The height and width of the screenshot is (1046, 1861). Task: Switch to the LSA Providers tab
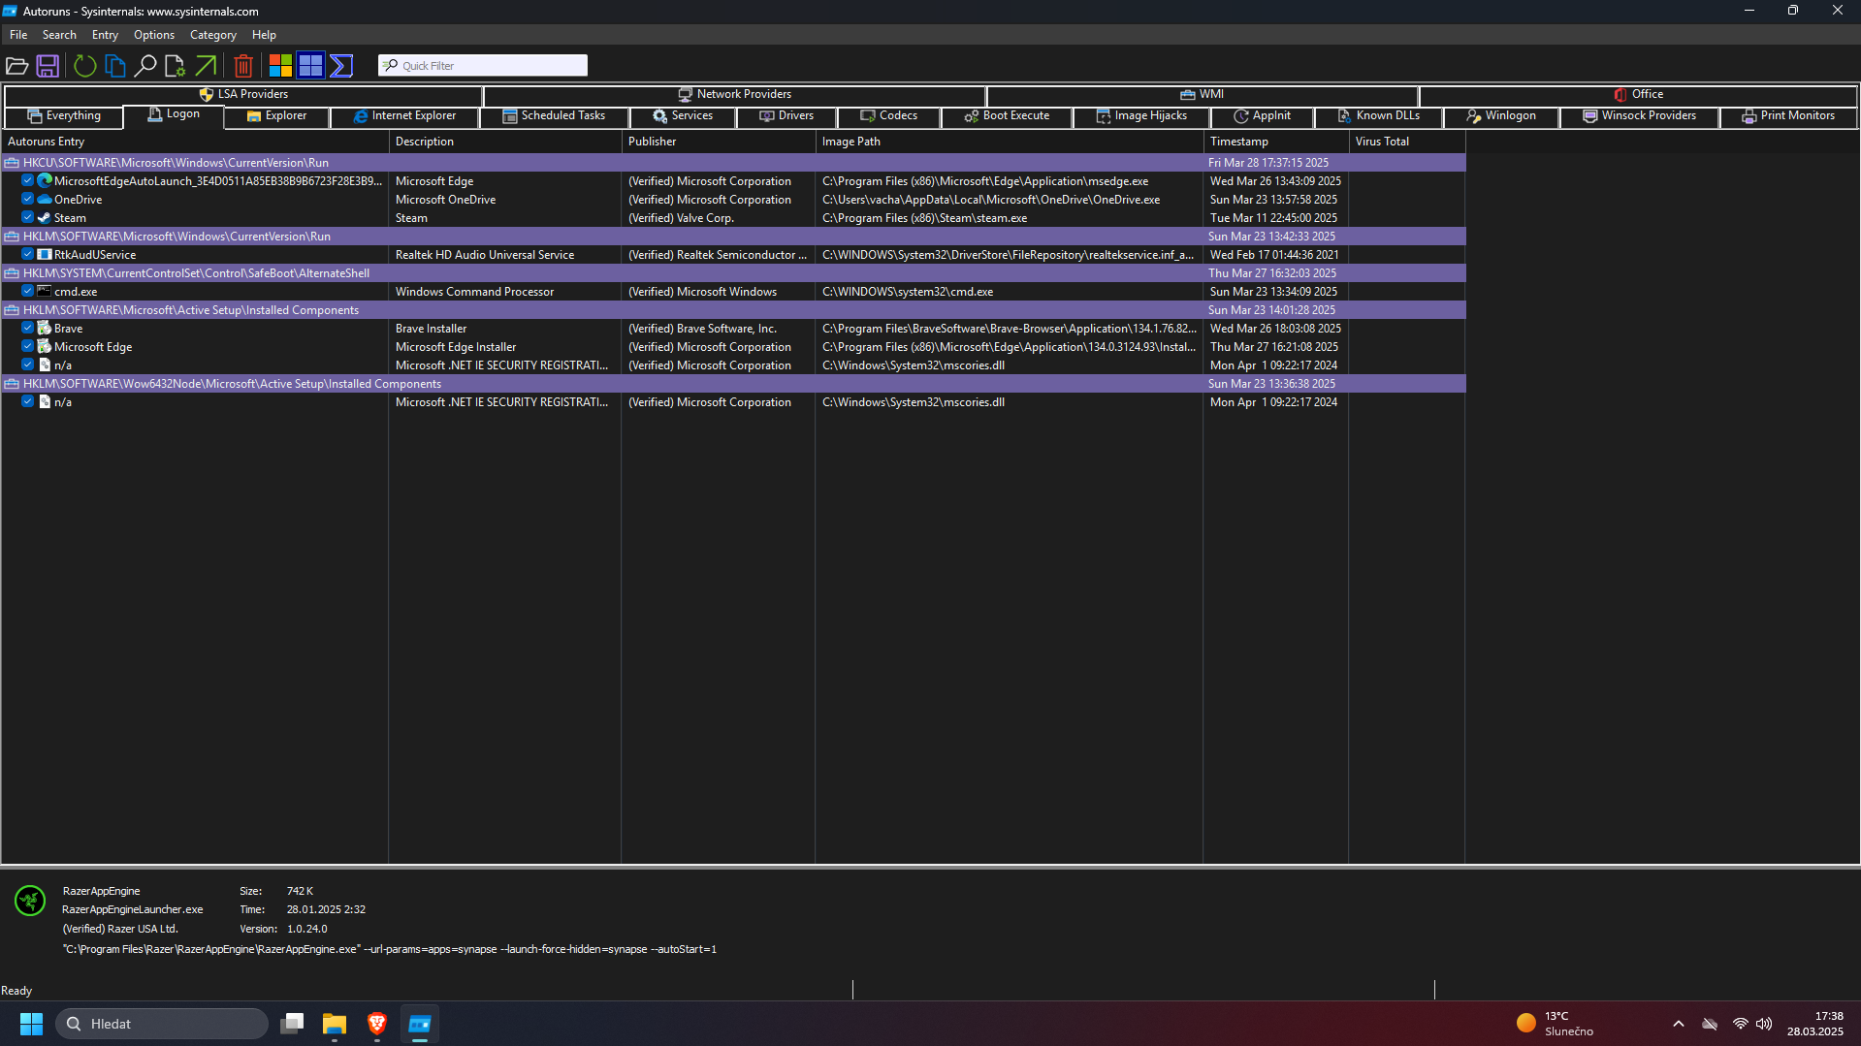[x=243, y=95]
